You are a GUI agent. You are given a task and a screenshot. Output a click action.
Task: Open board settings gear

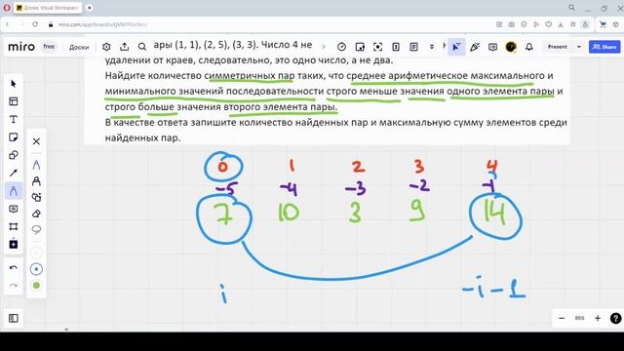pos(106,47)
